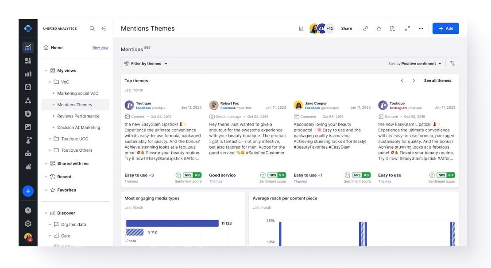The width and height of the screenshot is (491, 268).
Task: Click the blue plus circle in the rail
Action: point(28,191)
